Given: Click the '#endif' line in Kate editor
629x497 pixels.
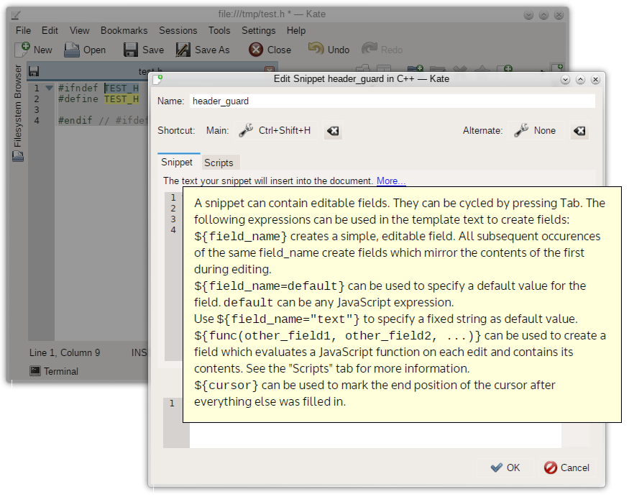Looking at the screenshot, I should [103, 120].
